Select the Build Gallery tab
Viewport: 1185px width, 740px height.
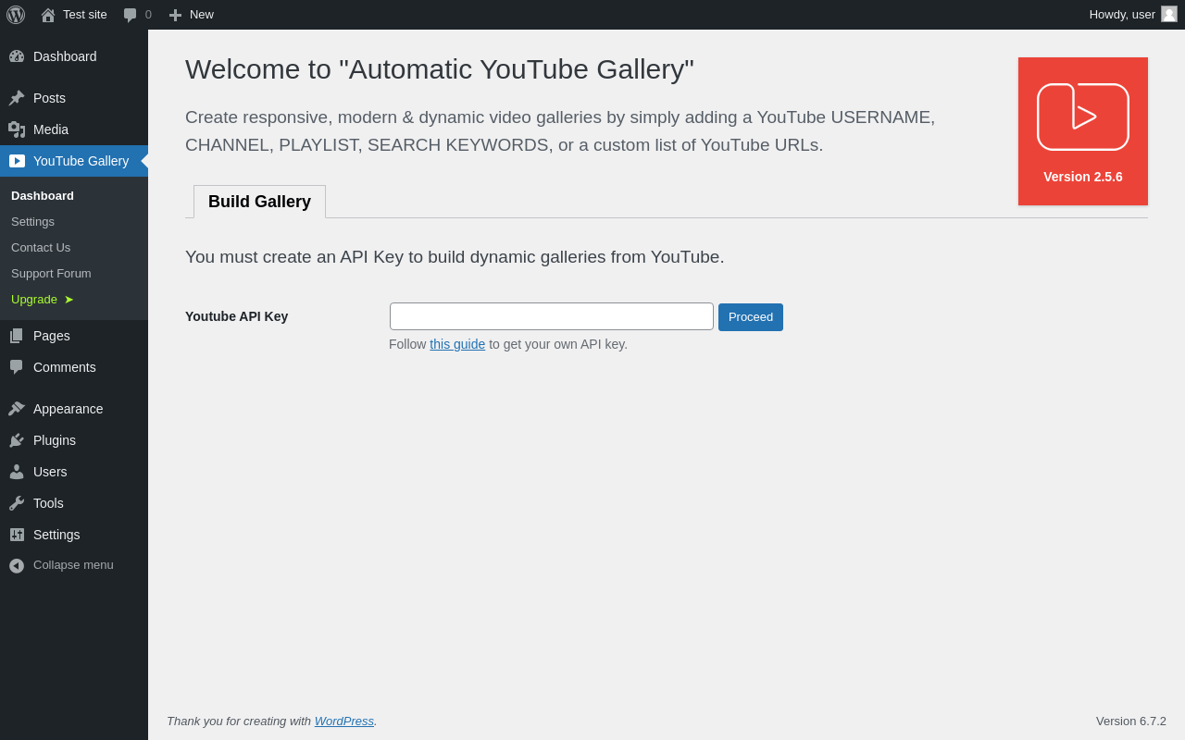(259, 202)
